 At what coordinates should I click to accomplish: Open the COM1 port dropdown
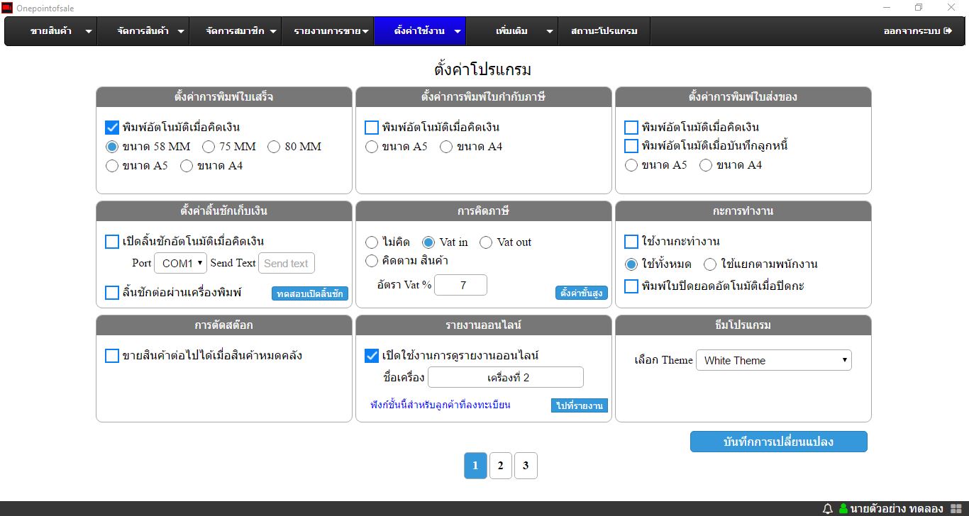[181, 263]
